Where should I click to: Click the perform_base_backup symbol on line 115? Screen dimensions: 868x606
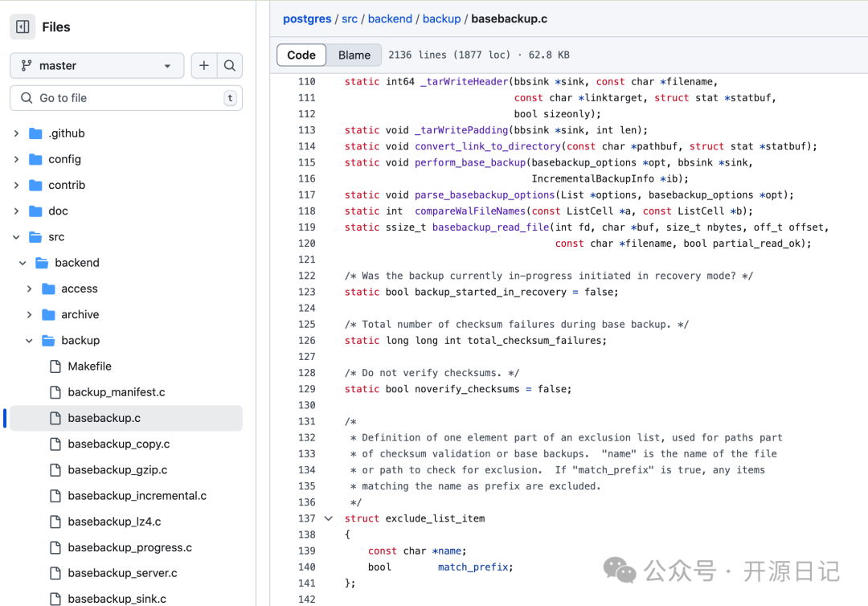(470, 162)
